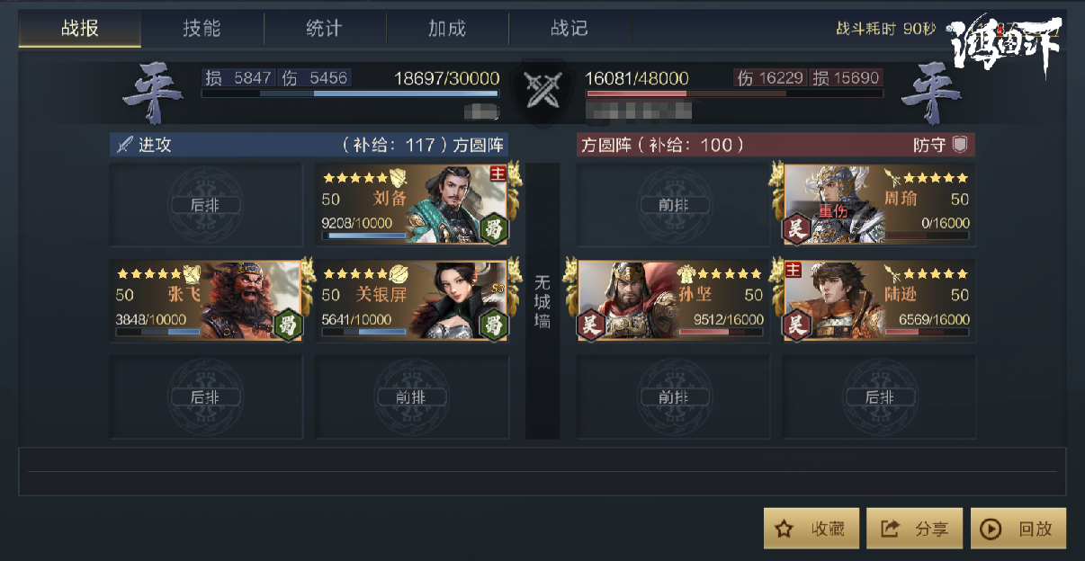Select the 张飞 general portrait
The height and width of the screenshot is (561, 1085).
(206, 301)
